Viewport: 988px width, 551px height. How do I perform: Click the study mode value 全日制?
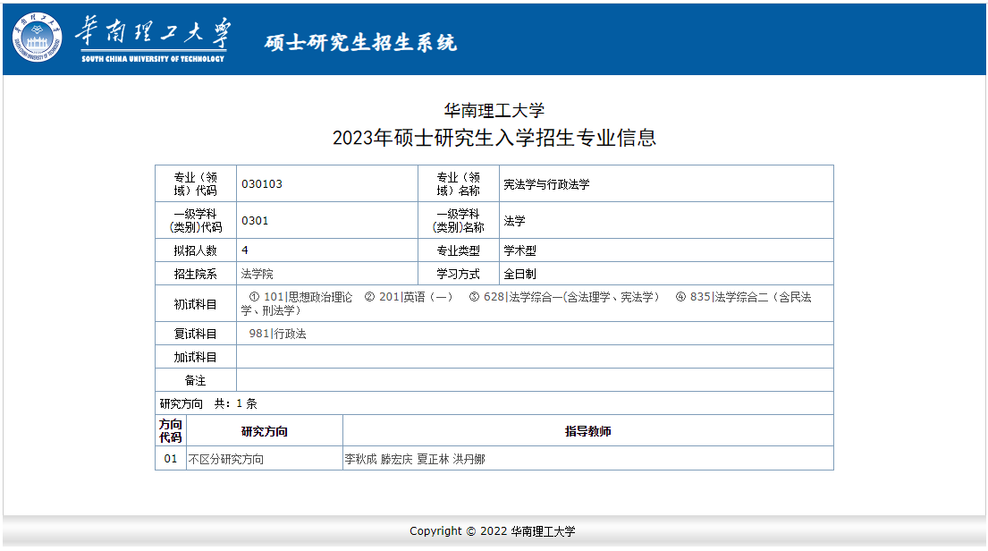click(x=519, y=274)
